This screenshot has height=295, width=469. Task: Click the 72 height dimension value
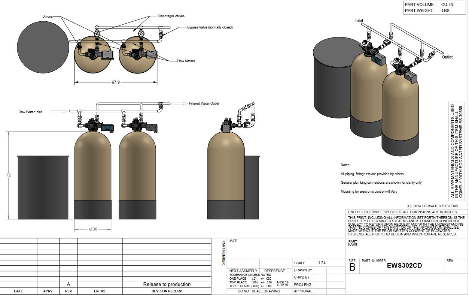point(9,175)
